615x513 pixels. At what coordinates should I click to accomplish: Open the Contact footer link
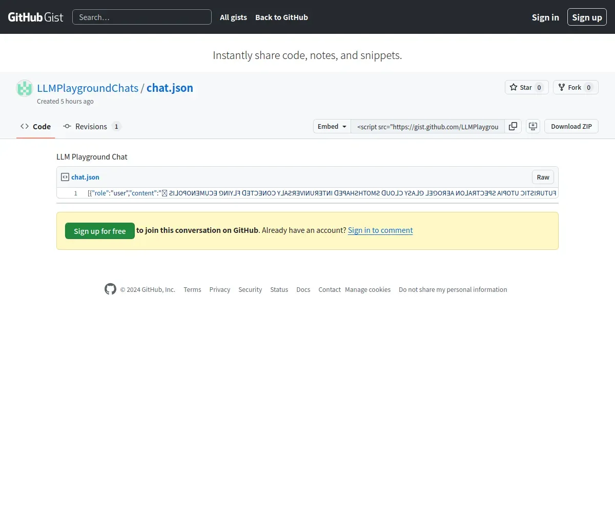tap(330, 289)
